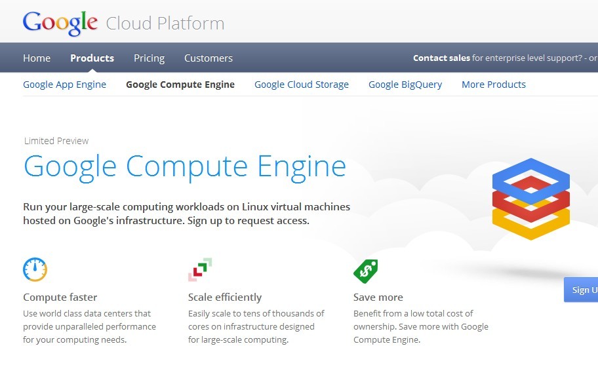This screenshot has height=382, width=598.
Task: Click the 'Easily scale to tens of thousands' description
Action: (x=256, y=326)
